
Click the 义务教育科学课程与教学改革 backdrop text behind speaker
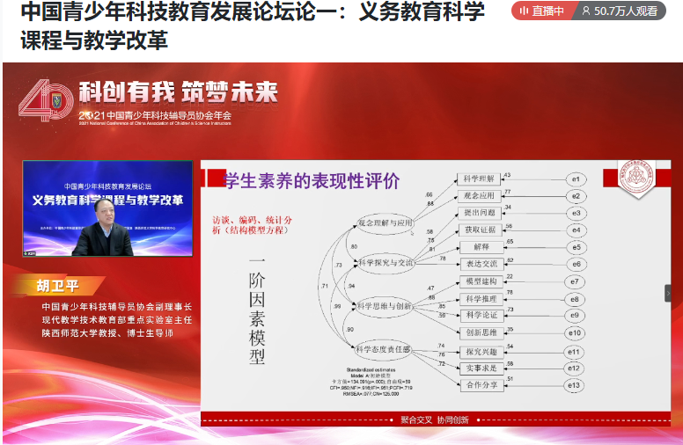coord(107,201)
